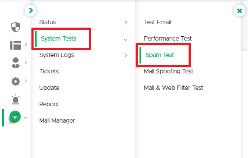Viewport: 248px width, 158px height.
Task: Expand chevron beside the user avatar icon
Action: (26, 63)
